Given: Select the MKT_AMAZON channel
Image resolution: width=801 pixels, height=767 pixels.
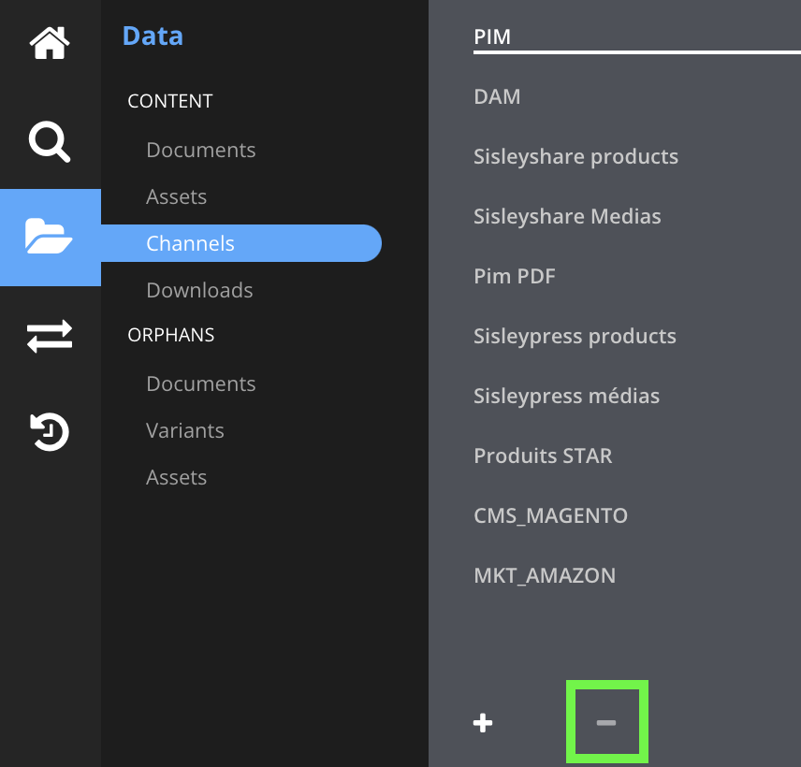Looking at the screenshot, I should (x=545, y=575).
